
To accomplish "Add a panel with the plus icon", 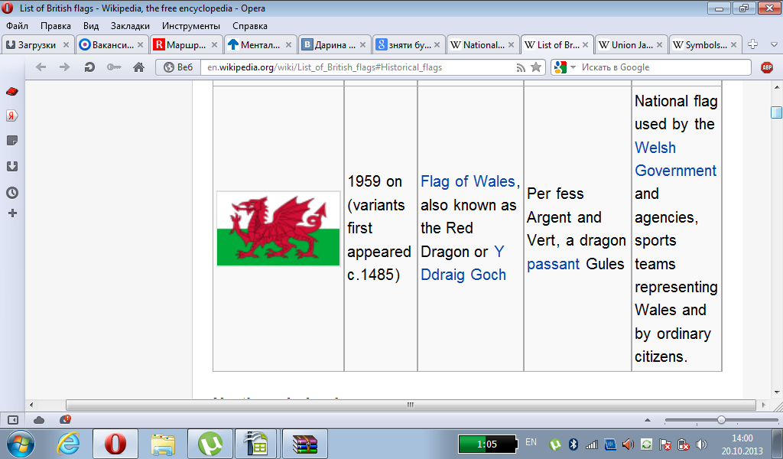I will (12, 213).
